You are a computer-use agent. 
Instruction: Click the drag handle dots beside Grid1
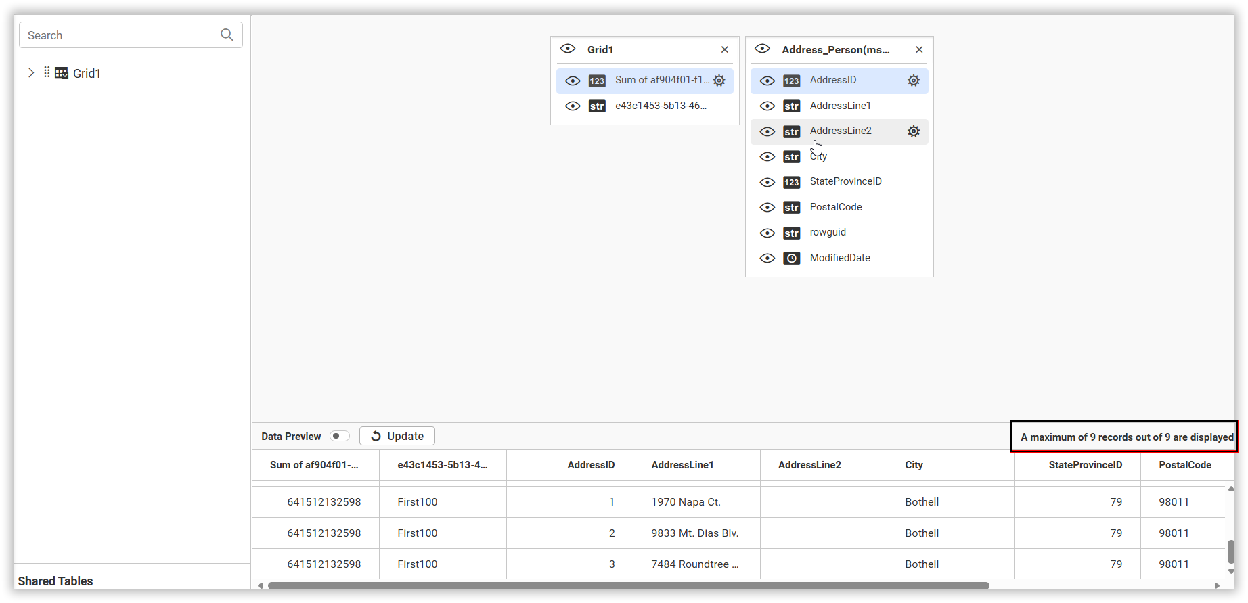click(x=47, y=72)
